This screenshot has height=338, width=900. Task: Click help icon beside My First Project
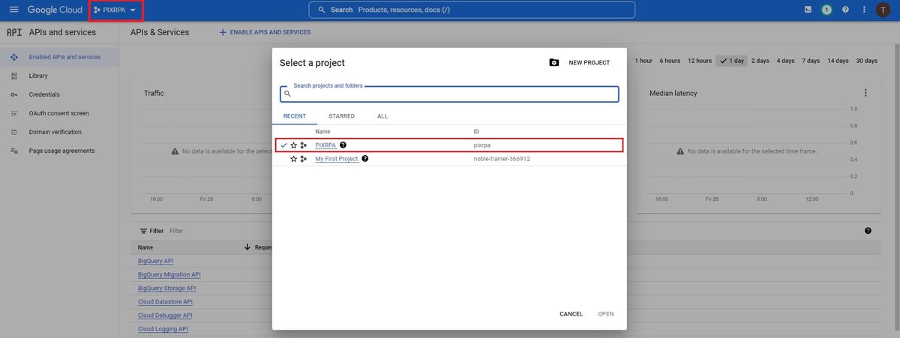[365, 159]
